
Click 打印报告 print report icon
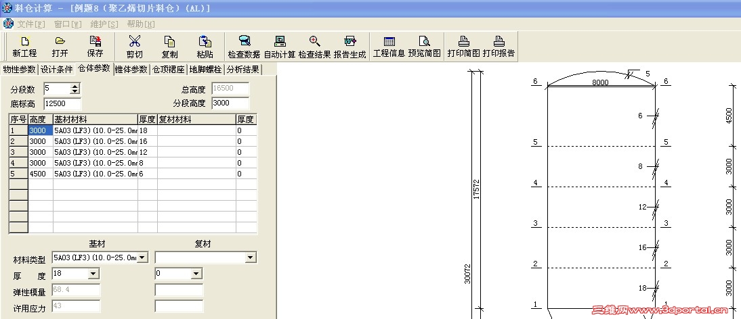(x=499, y=46)
